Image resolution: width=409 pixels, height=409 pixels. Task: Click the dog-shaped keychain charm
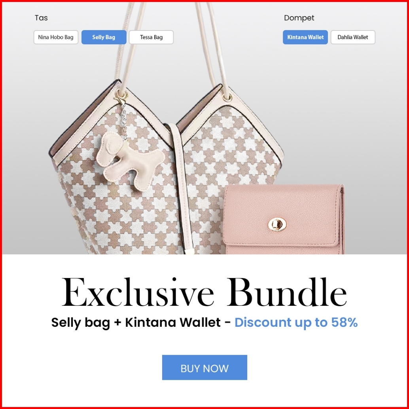(x=130, y=159)
